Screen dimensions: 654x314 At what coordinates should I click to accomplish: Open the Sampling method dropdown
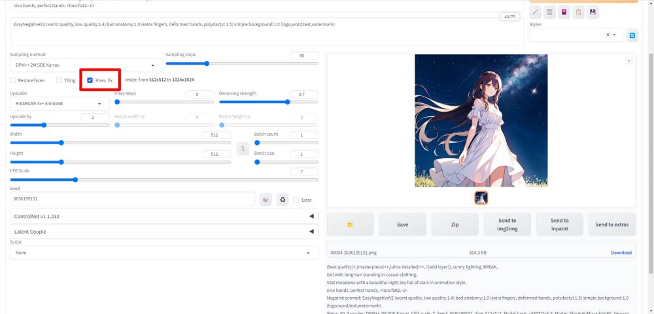(86, 65)
